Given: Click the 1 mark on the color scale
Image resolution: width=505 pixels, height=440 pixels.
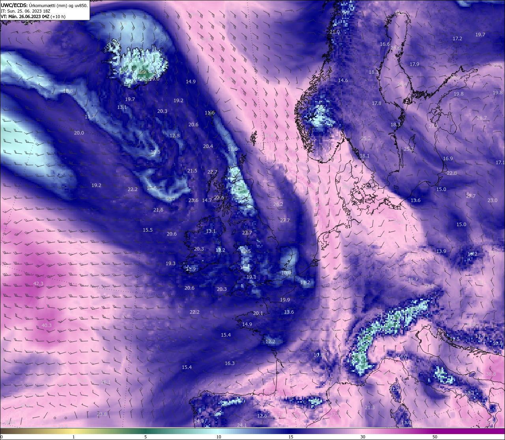Looking at the screenshot, I should (73, 437).
